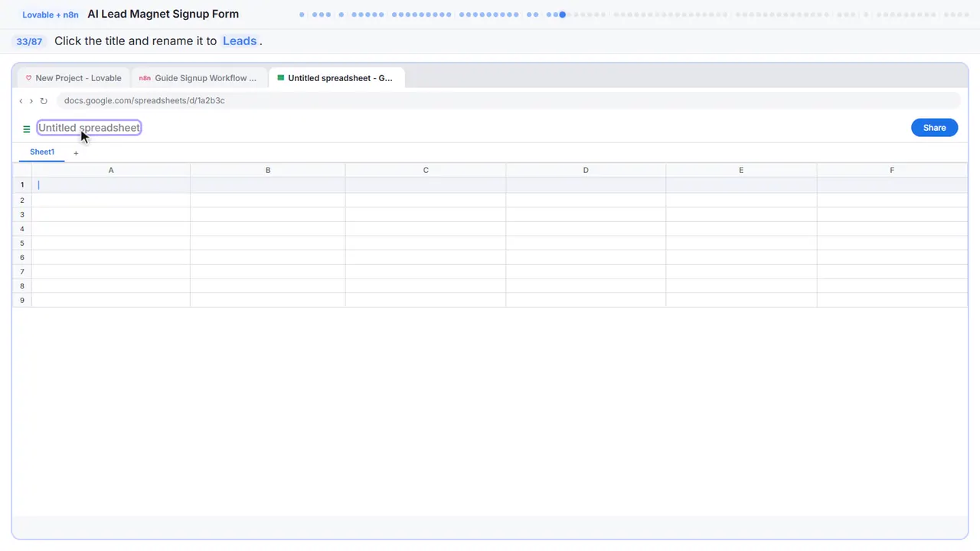Click the Lovable + n8n label

tap(51, 15)
